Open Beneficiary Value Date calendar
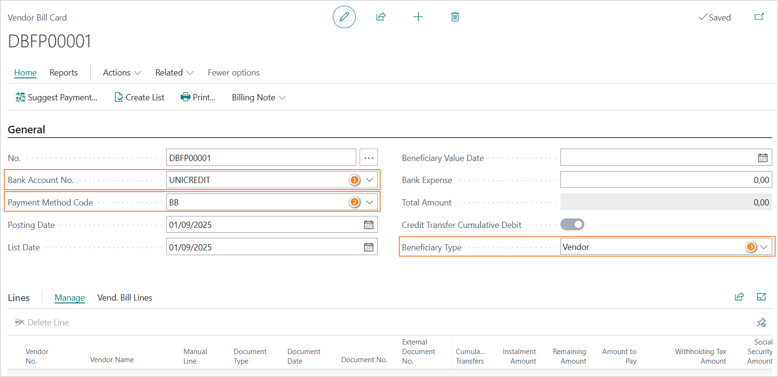Viewport: 778px width, 377px height. click(762, 158)
